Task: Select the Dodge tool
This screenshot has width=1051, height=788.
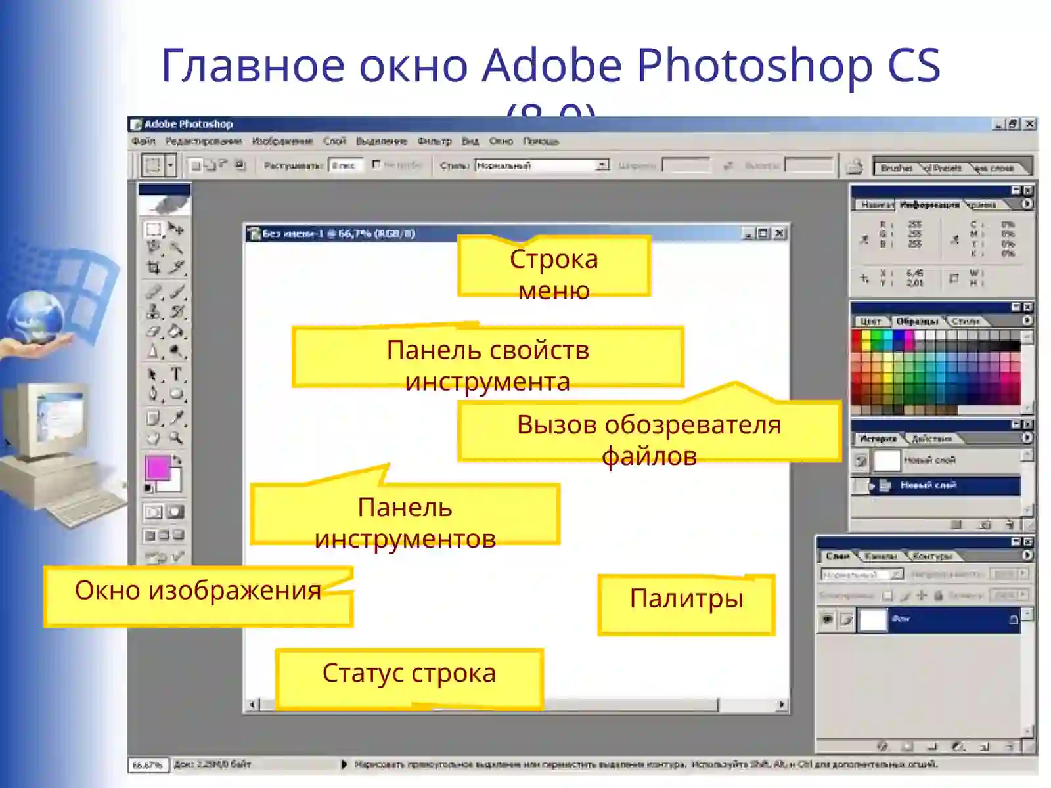Action: (176, 351)
